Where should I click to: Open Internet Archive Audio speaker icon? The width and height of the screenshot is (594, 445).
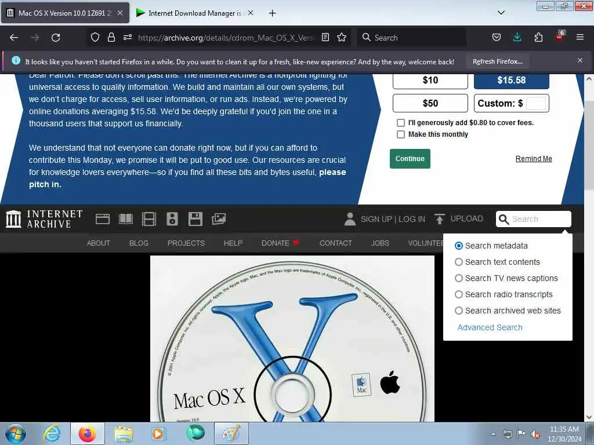[172, 219]
